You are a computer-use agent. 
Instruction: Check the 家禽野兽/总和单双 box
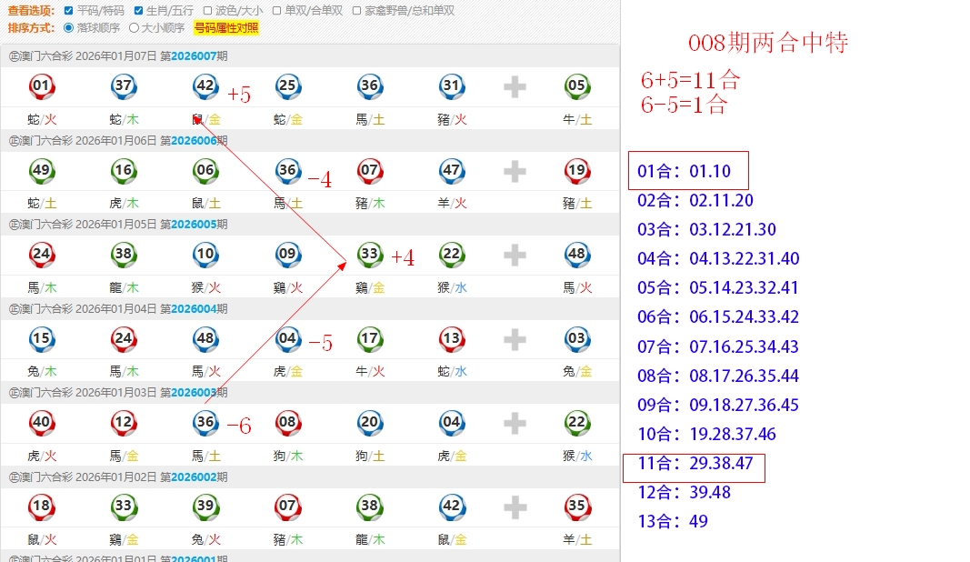coord(356,11)
